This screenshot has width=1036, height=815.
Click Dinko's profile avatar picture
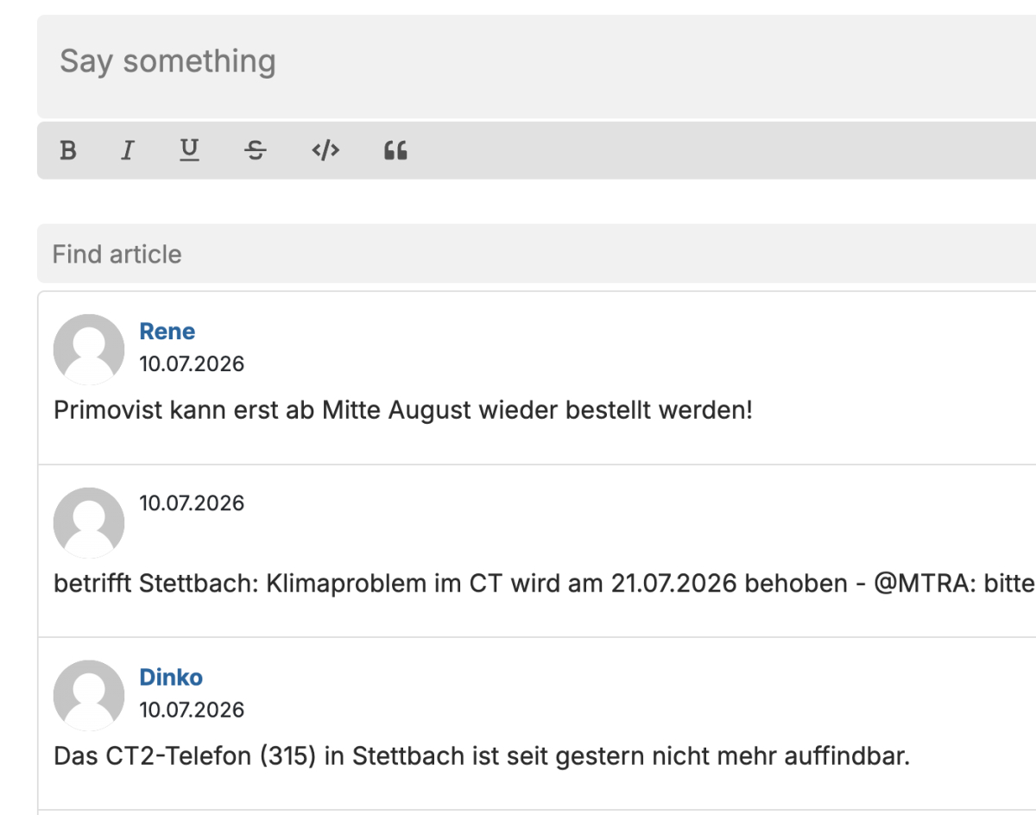[x=89, y=695]
